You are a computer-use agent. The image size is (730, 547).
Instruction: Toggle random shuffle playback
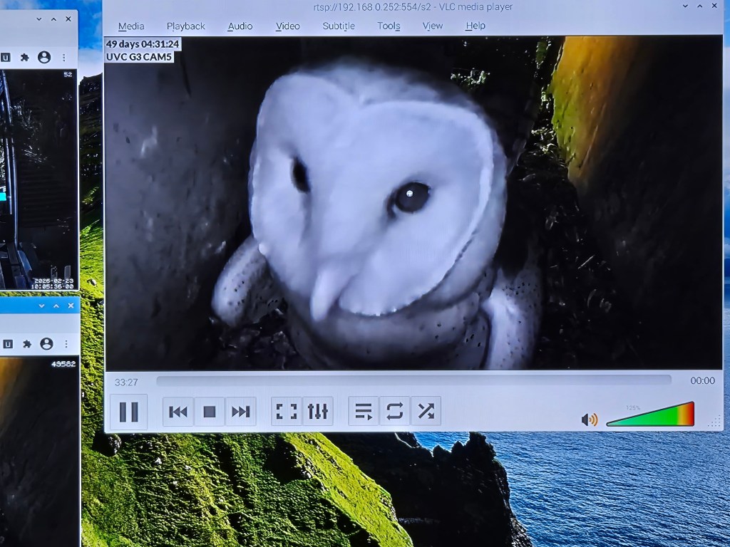tap(426, 411)
